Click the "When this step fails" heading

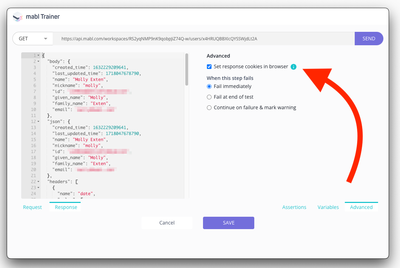(x=230, y=78)
